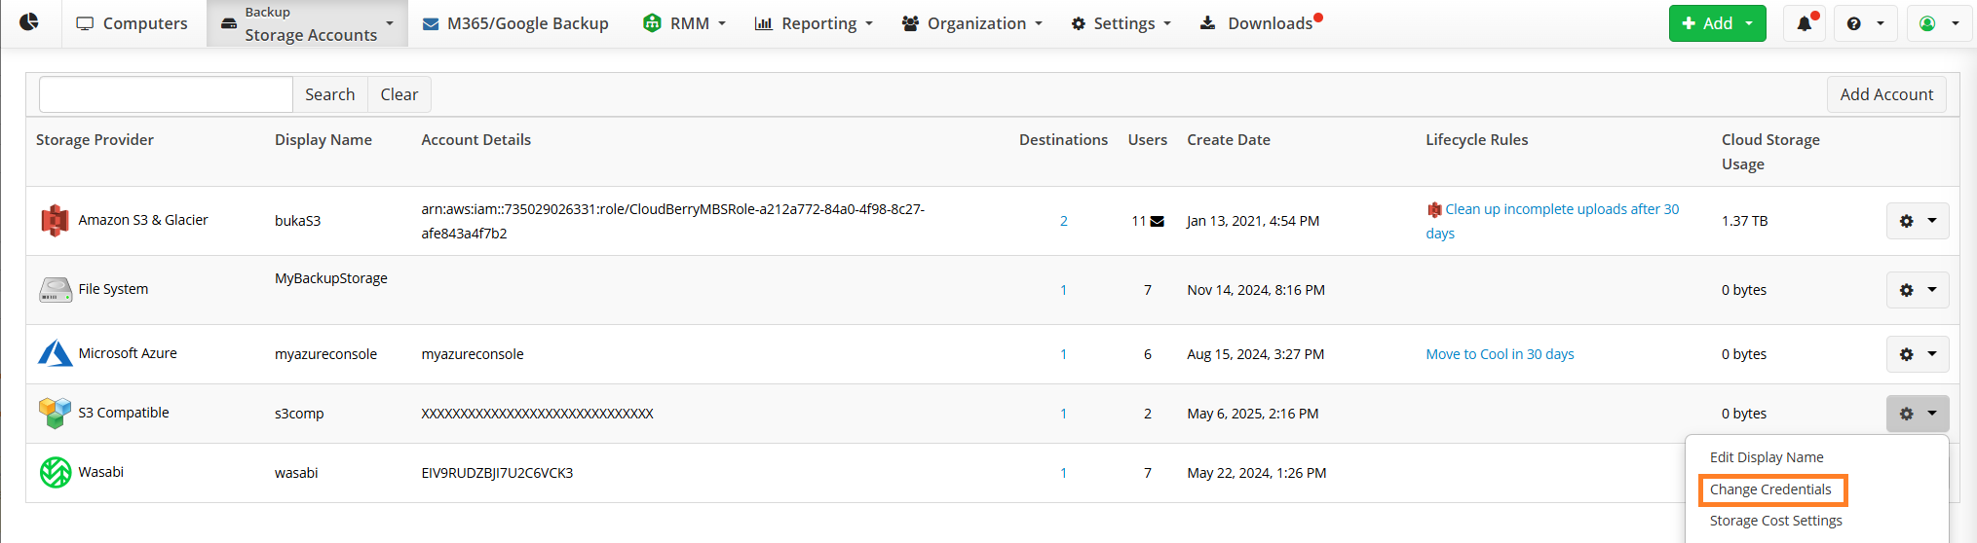This screenshot has height=543, width=1977.
Task: Click the Microsoft Azure provider icon
Action: tap(56, 353)
